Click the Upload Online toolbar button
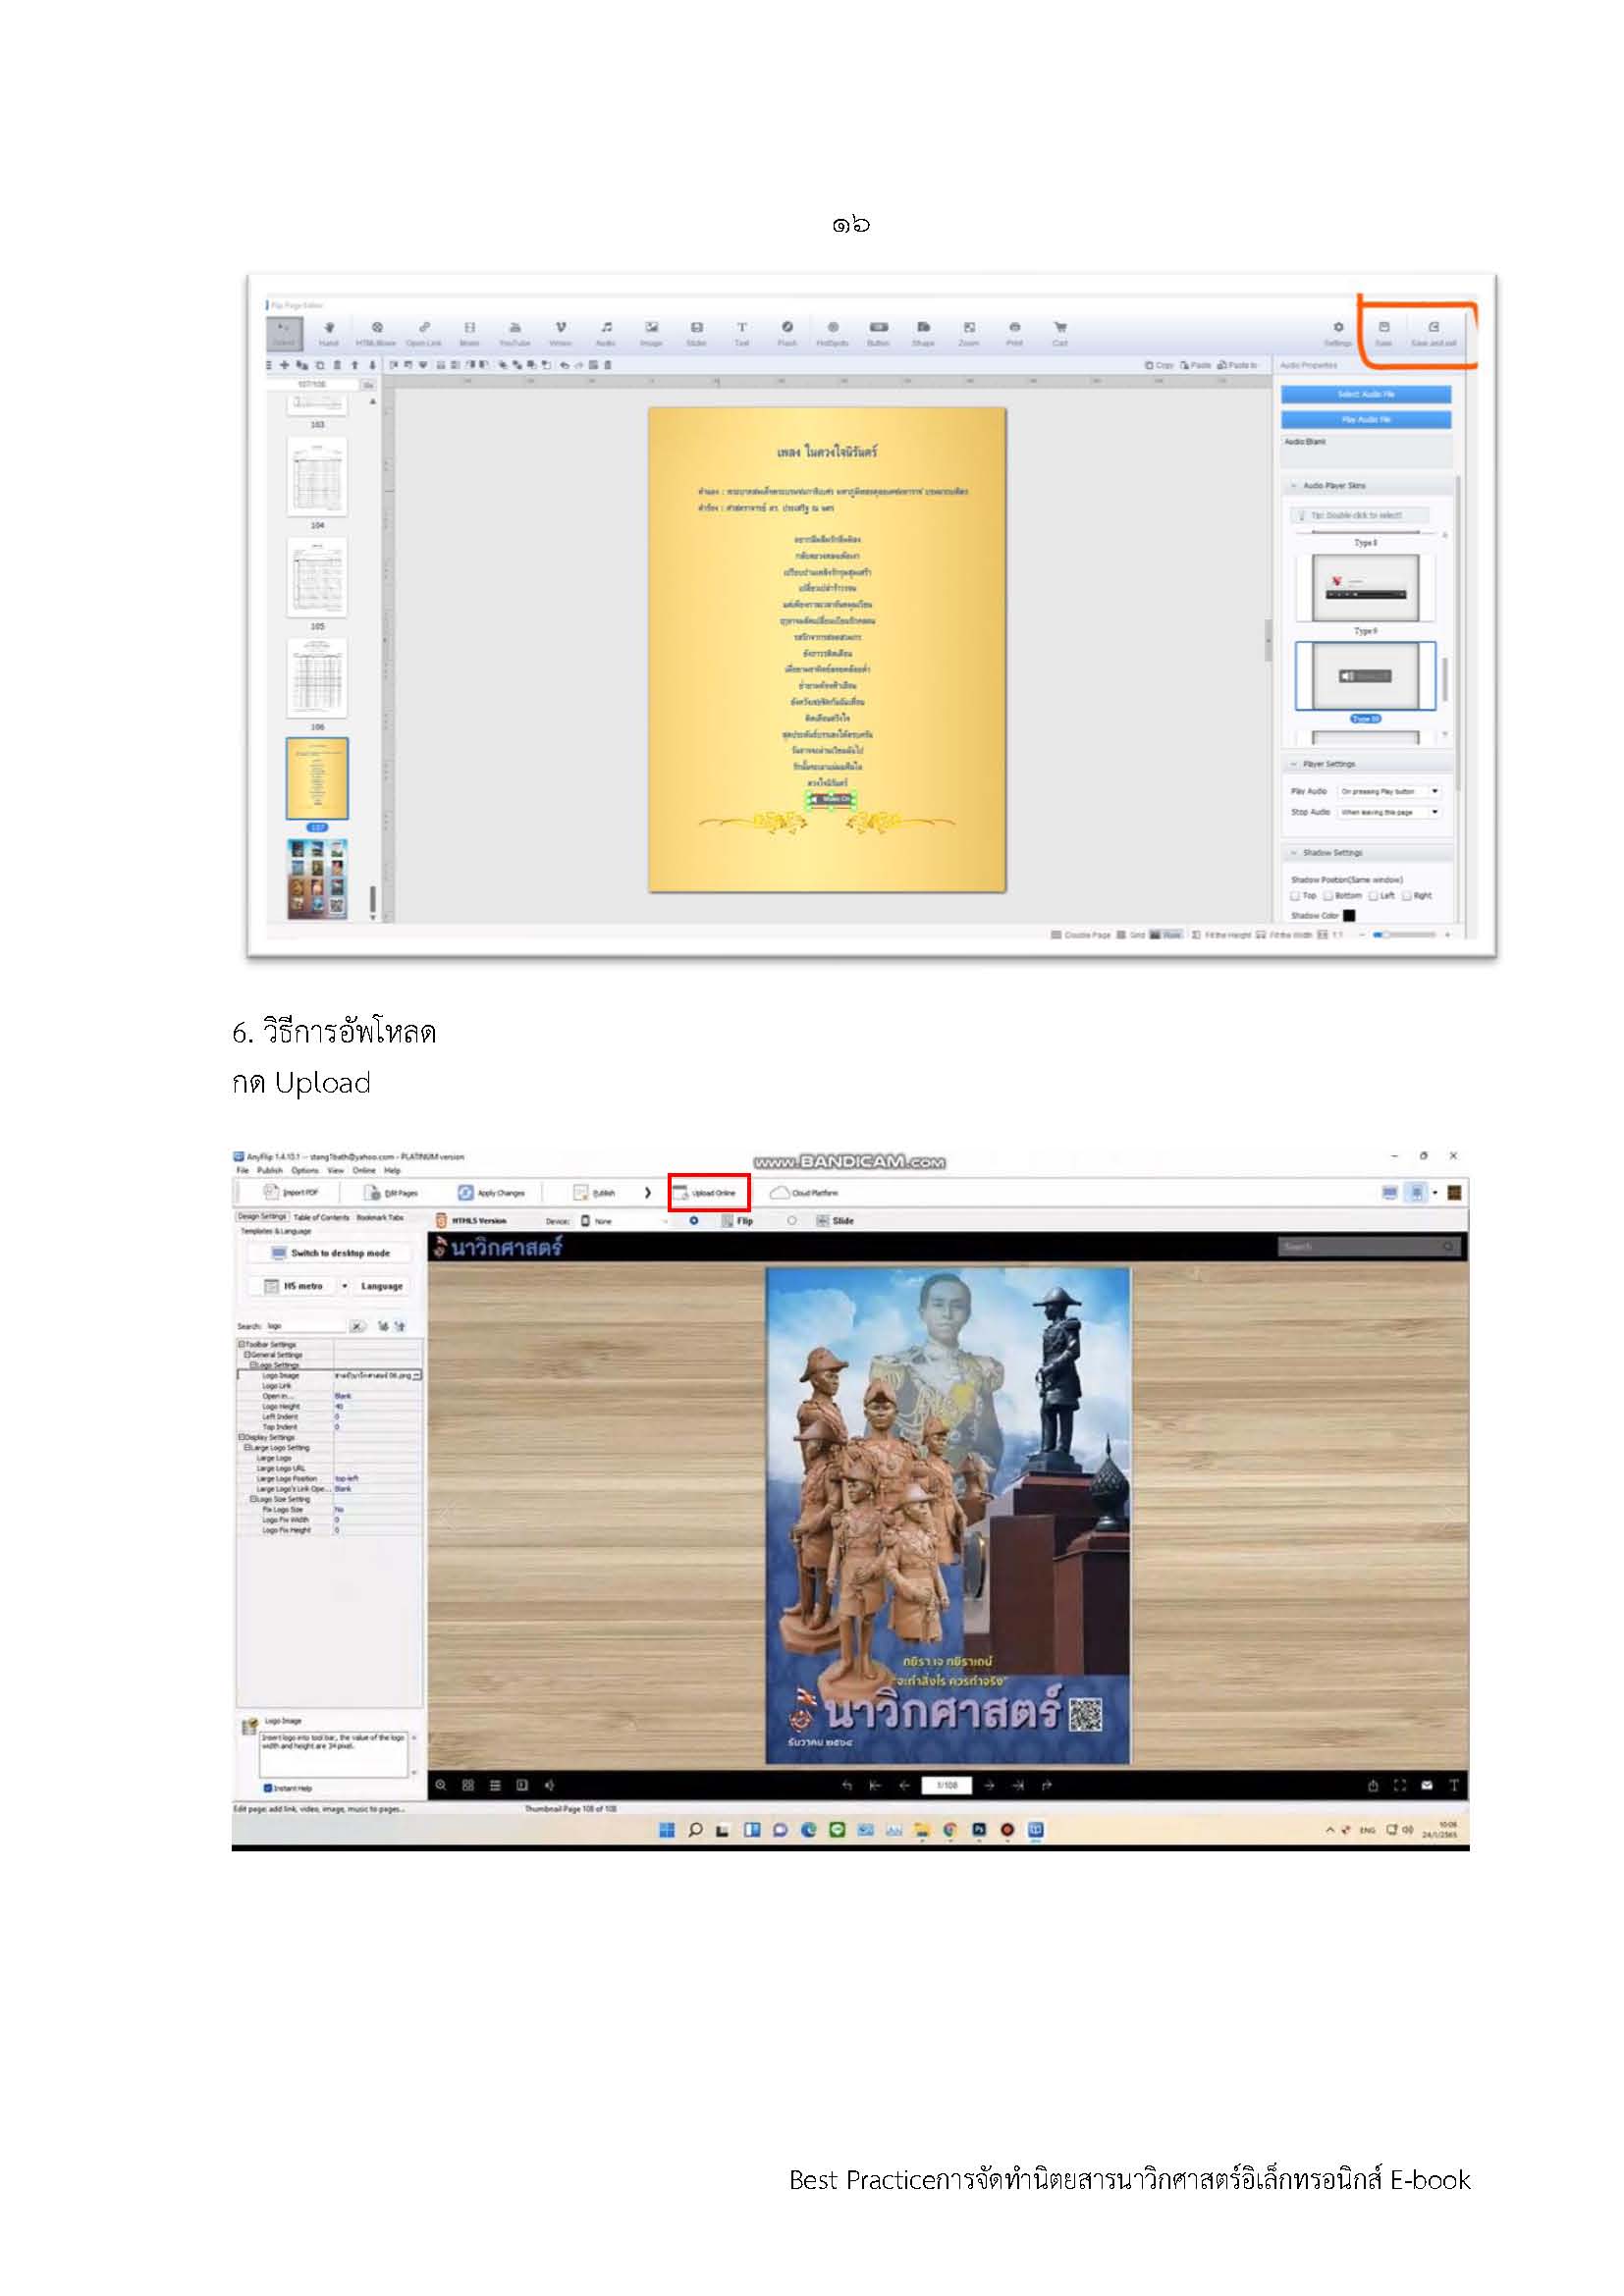This screenshot has height=2296, width=1624. tap(708, 1192)
